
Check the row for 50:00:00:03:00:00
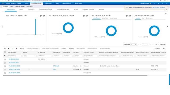pos(5,63)
